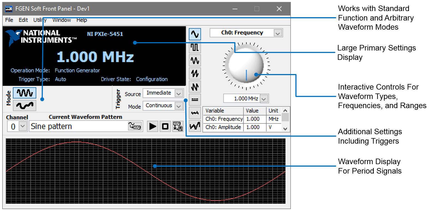Click the Function Generator operation mode text
The image size is (431, 211).
pos(77,70)
